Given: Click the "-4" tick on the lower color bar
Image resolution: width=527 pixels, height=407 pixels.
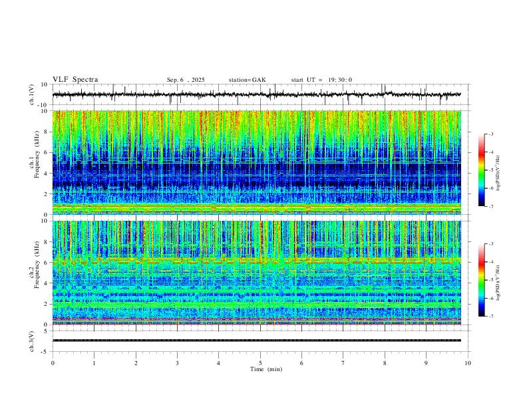Looking at the screenshot, I should 491,262.
